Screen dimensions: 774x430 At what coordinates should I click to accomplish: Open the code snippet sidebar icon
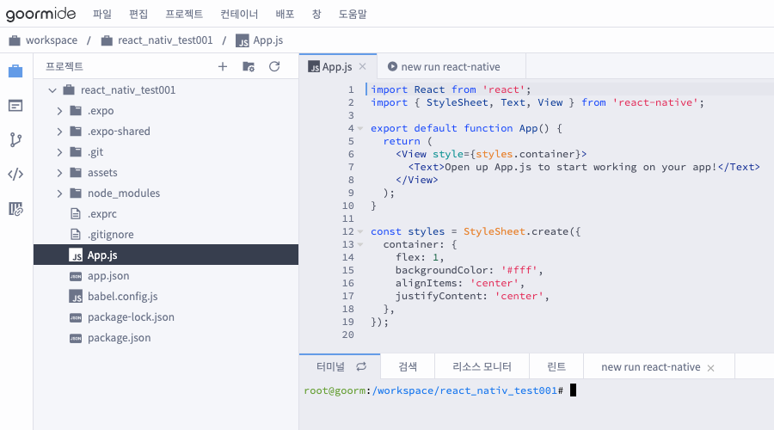click(15, 175)
